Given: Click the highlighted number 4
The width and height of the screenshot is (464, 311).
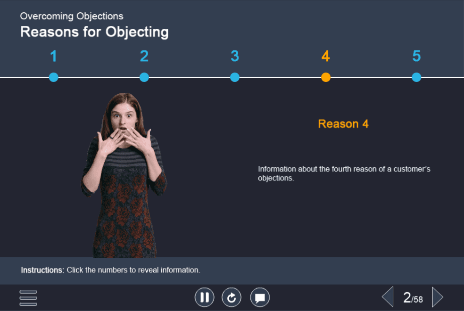Looking at the screenshot, I should [x=326, y=56].
